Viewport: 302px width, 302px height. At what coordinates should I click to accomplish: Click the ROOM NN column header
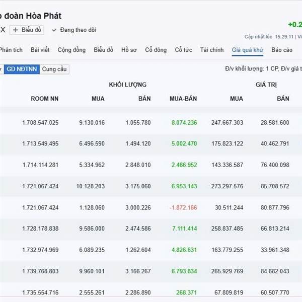45,99
